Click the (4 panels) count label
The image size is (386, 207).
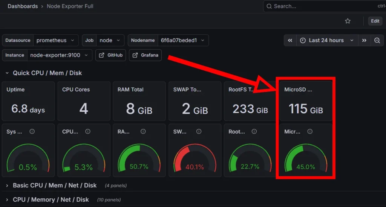116,186
